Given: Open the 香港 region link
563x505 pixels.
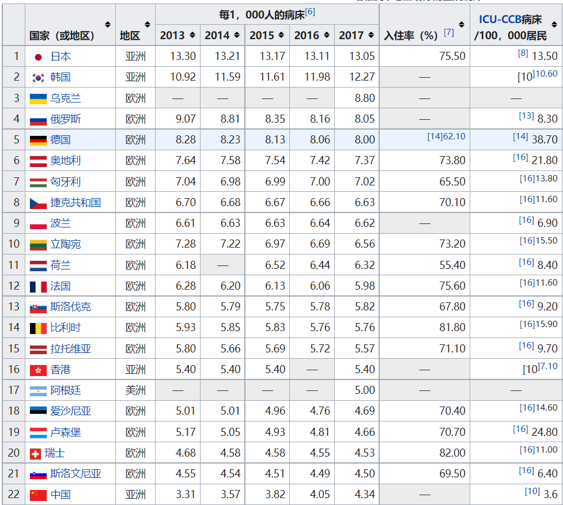Looking at the screenshot, I should pyautogui.click(x=61, y=370).
